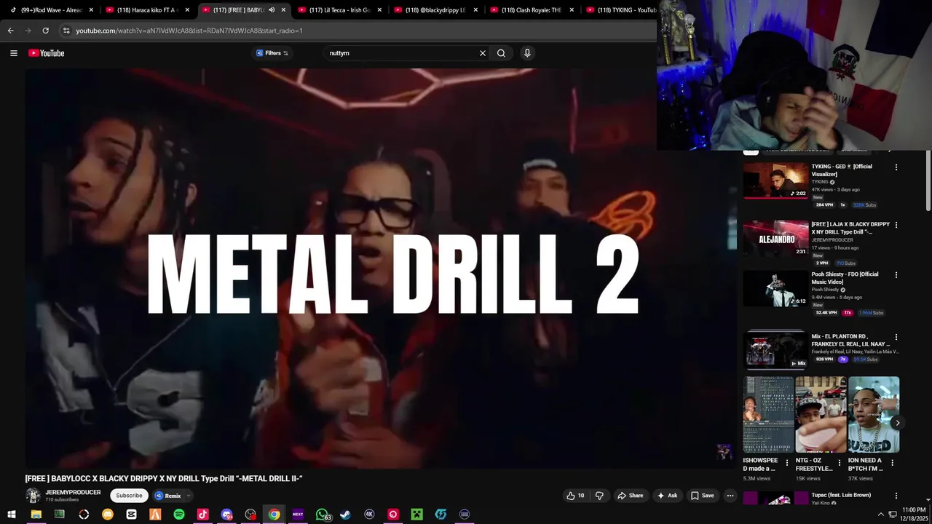The image size is (932, 524).
Task: Start voice search with the microphone icon
Action: coord(527,53)
